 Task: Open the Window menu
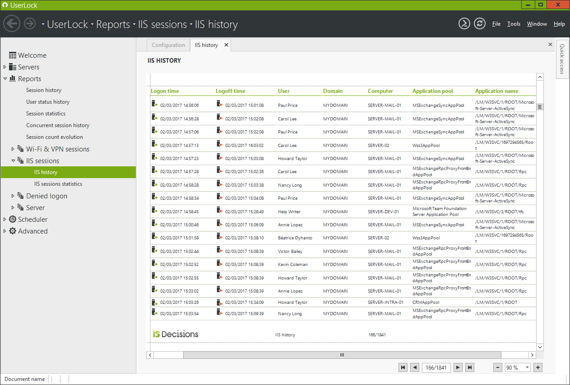537,24
